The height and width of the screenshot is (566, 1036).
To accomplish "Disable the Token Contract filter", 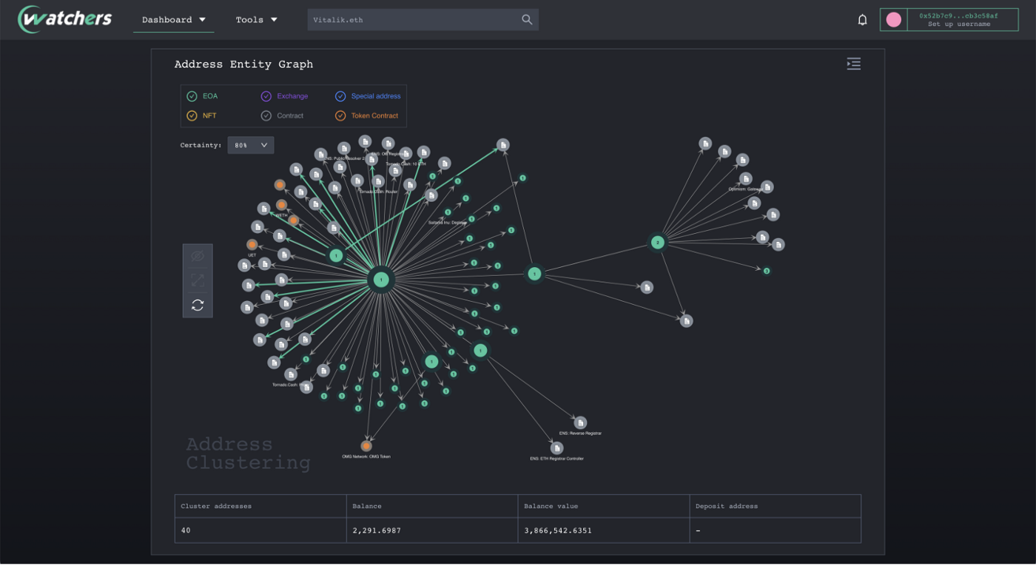I will tap(340, 115).
